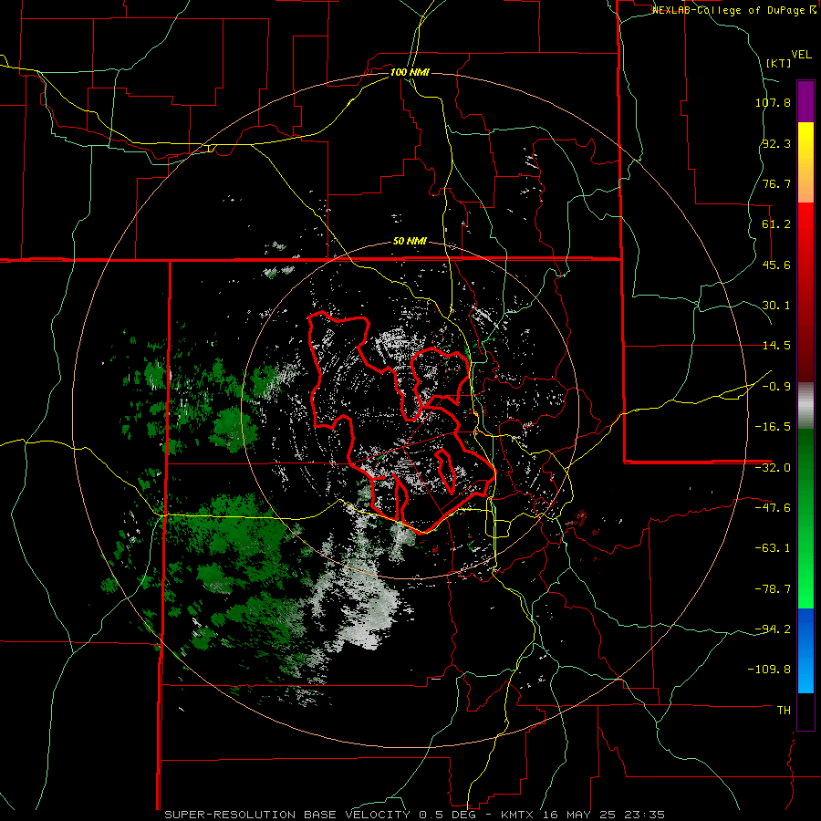The height and width of the screenshot is (821, 821).
Task: Click the 107.8 velocity scale value
Action: click(x=773, y=102)
